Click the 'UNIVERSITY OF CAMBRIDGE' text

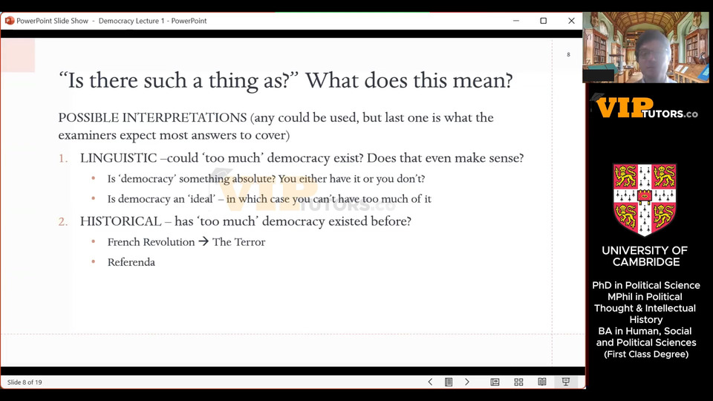pyautogui.click(x=645, y=256)
